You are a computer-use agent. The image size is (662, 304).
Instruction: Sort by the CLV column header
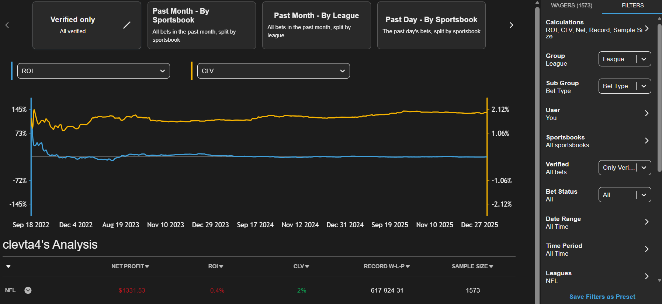coord(301,266)
